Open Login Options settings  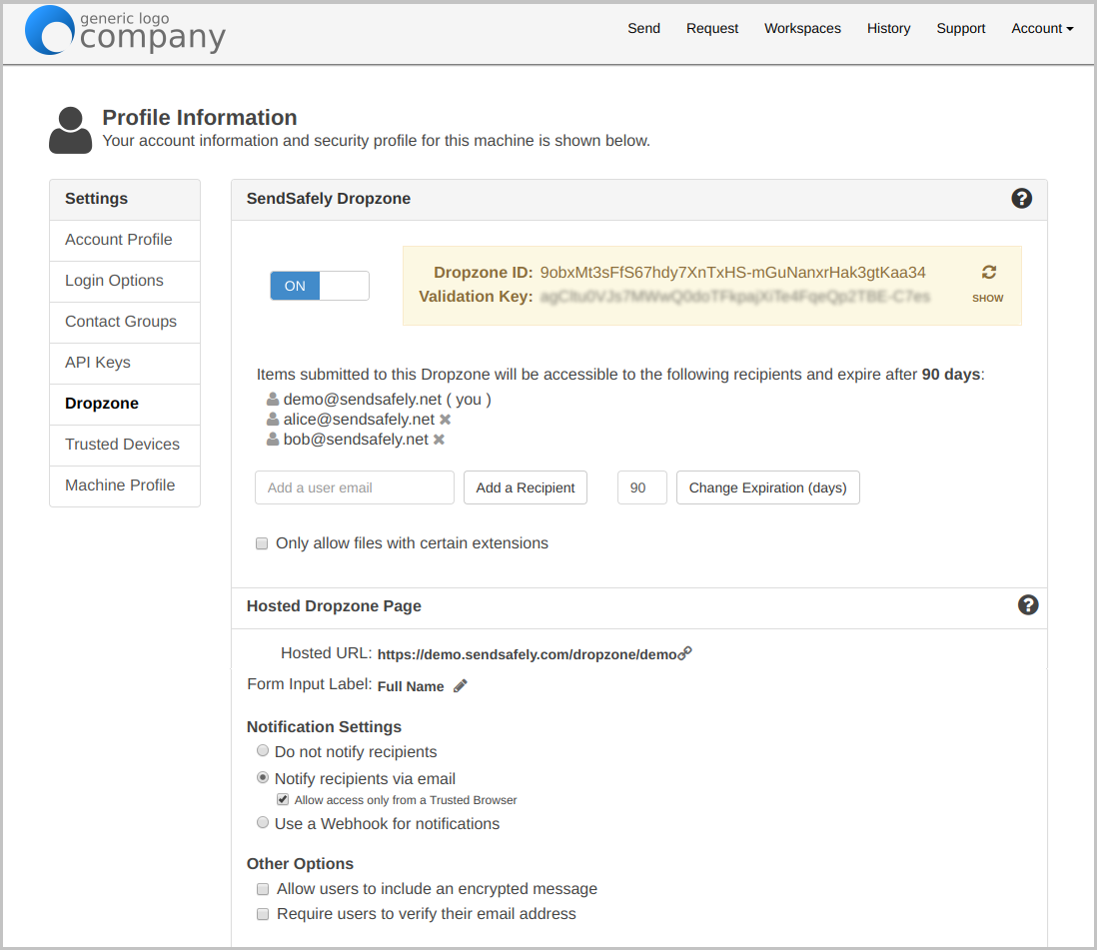(125, 282)
